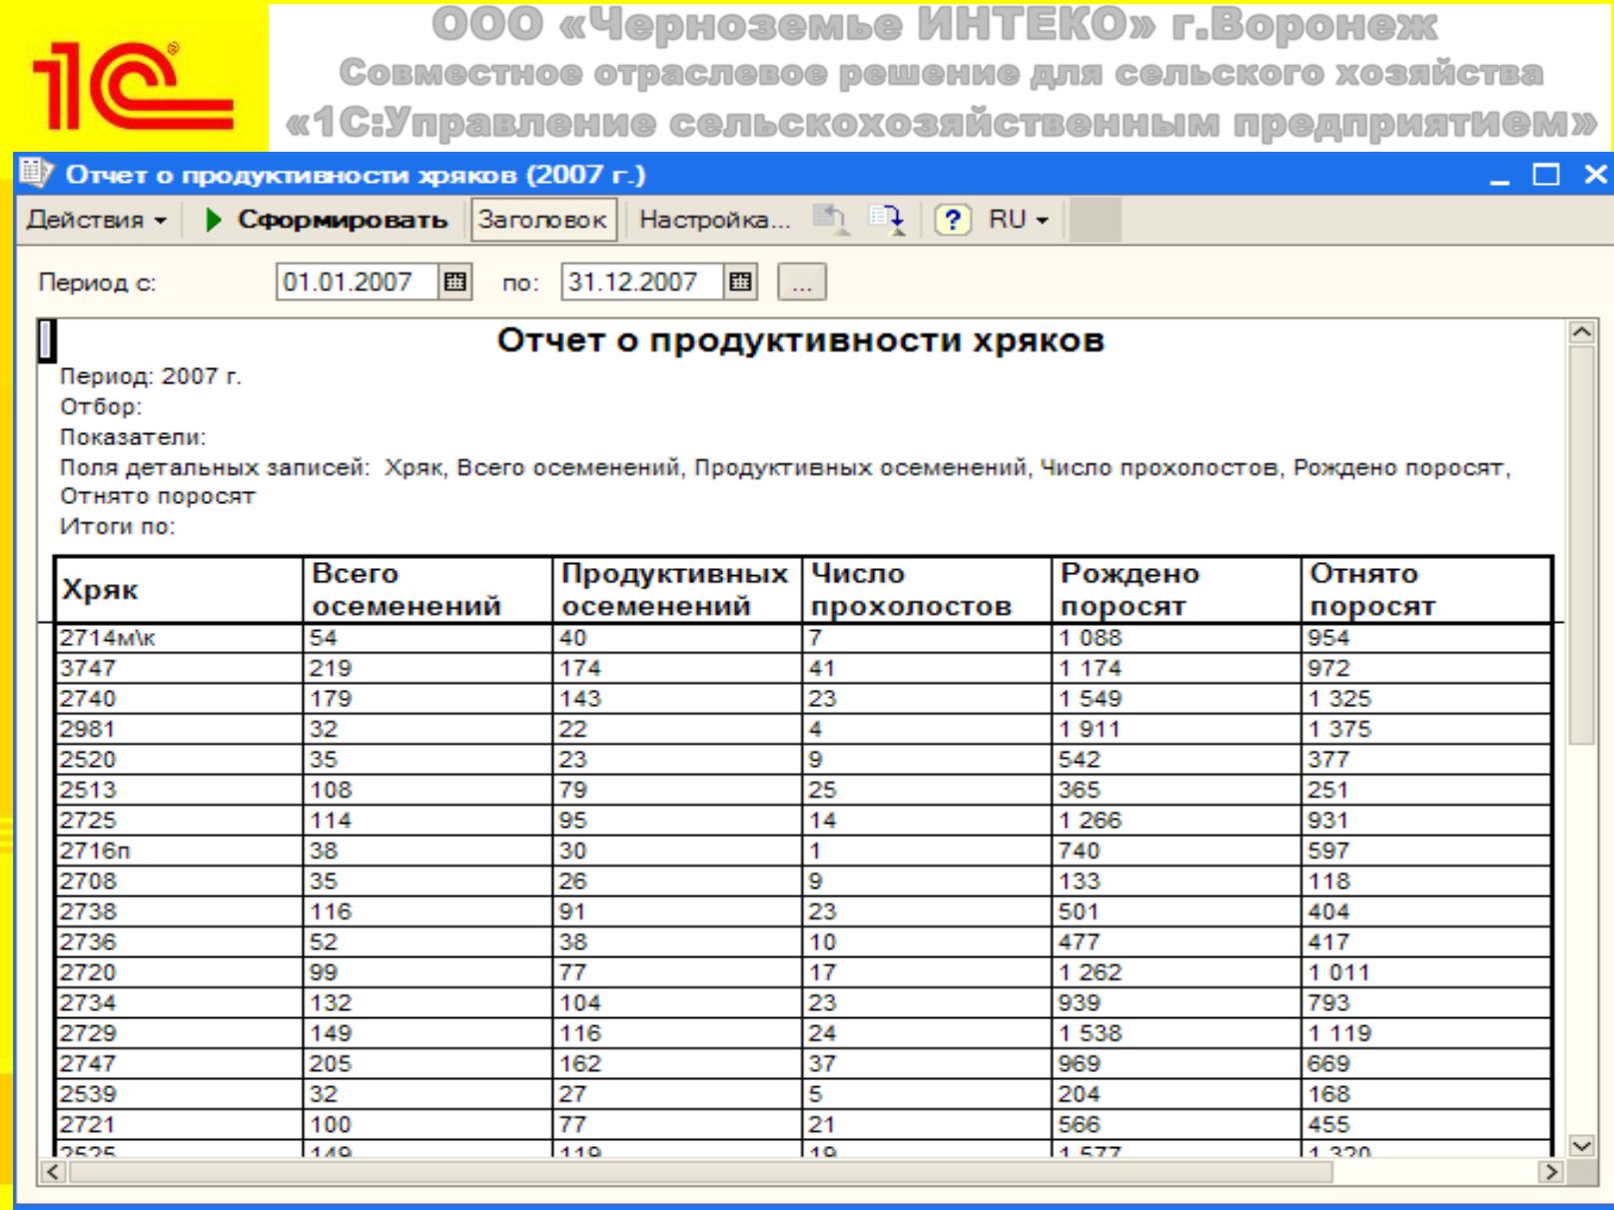This screenshot has height=1210, width=1614.
Task: Select boar cell 2721
Action: pos(179,1125)
